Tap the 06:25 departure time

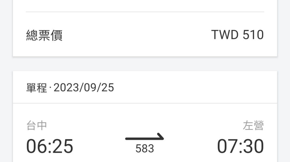coord(50,146)
